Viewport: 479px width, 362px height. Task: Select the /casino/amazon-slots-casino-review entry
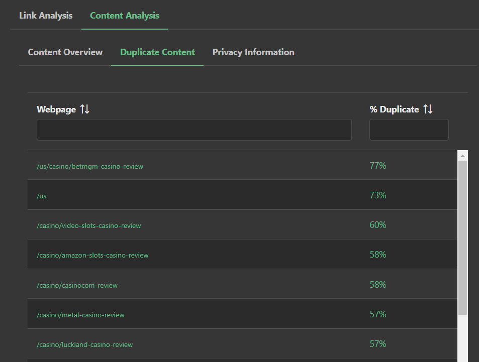click(x=92, y=255)
